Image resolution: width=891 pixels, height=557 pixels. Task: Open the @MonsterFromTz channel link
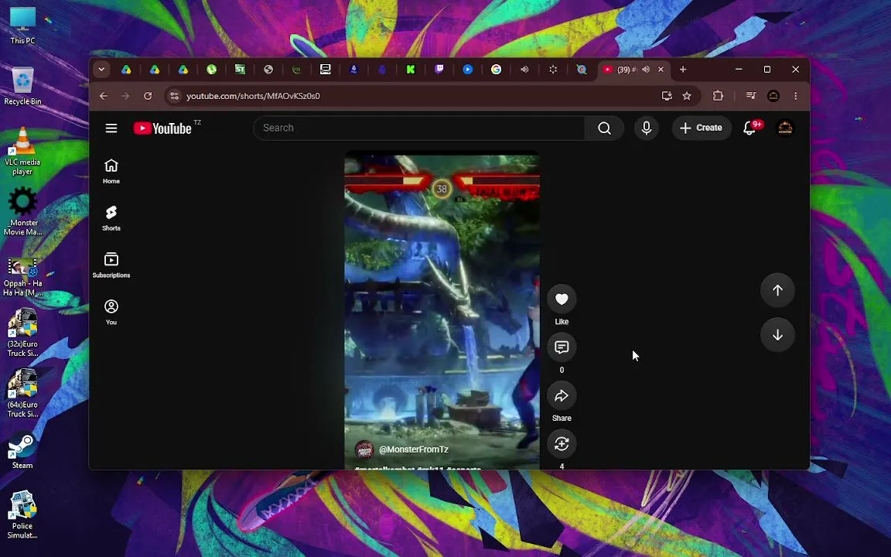[x=414, y=449]
